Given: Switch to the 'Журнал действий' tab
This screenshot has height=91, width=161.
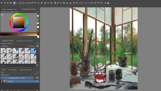Looking at the screenshot, I should click(26, 70).
